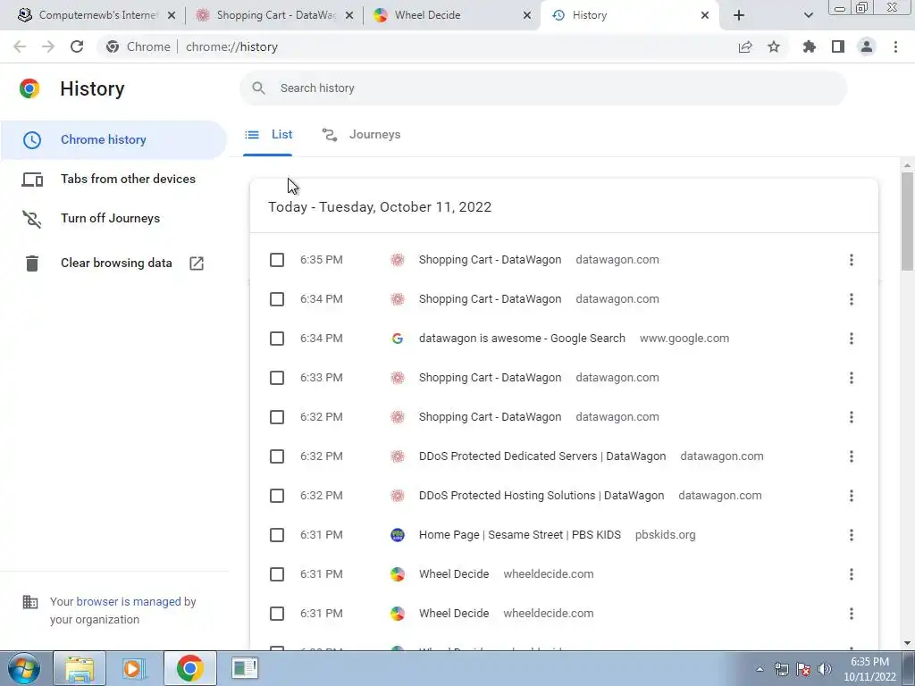
Task: Switch to the List tab
Action: (x=268, y=135)
